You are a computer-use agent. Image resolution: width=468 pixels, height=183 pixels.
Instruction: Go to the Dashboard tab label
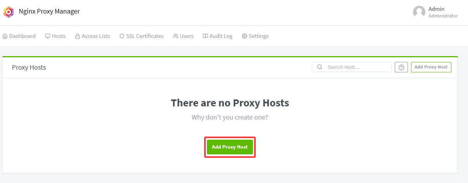click(x=22, y=36)
